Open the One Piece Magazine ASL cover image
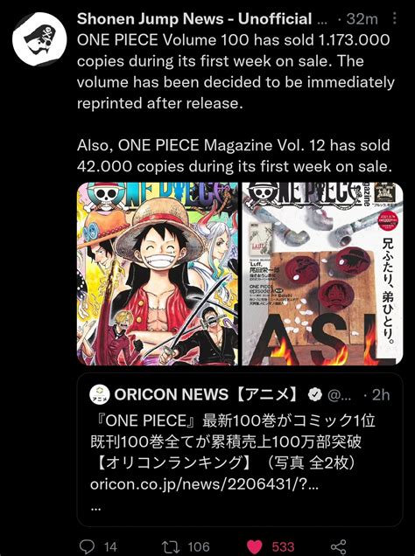 pos(322,274)
